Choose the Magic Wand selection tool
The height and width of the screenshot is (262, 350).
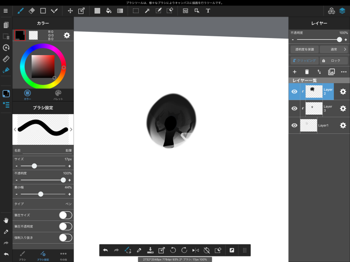(x=147, y=10)
